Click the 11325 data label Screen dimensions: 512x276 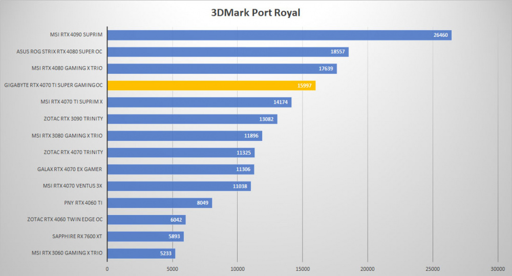click(x=244, y=153)
